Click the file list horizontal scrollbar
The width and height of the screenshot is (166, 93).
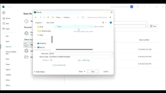coord(74,49)
